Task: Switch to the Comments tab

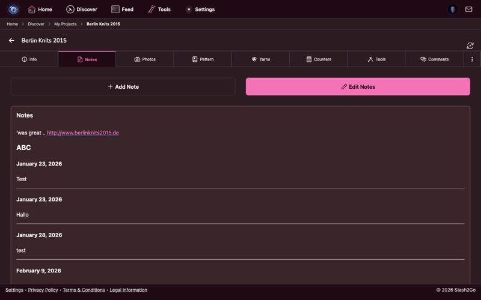Action: coord(434,59)
